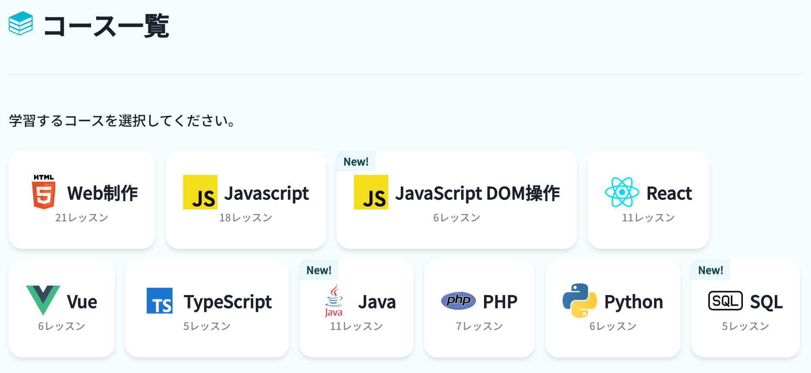Image resolution: width=811 pixels, height=373 pixels.
Task: Select the Javascript course title
Action: (266, 193)
